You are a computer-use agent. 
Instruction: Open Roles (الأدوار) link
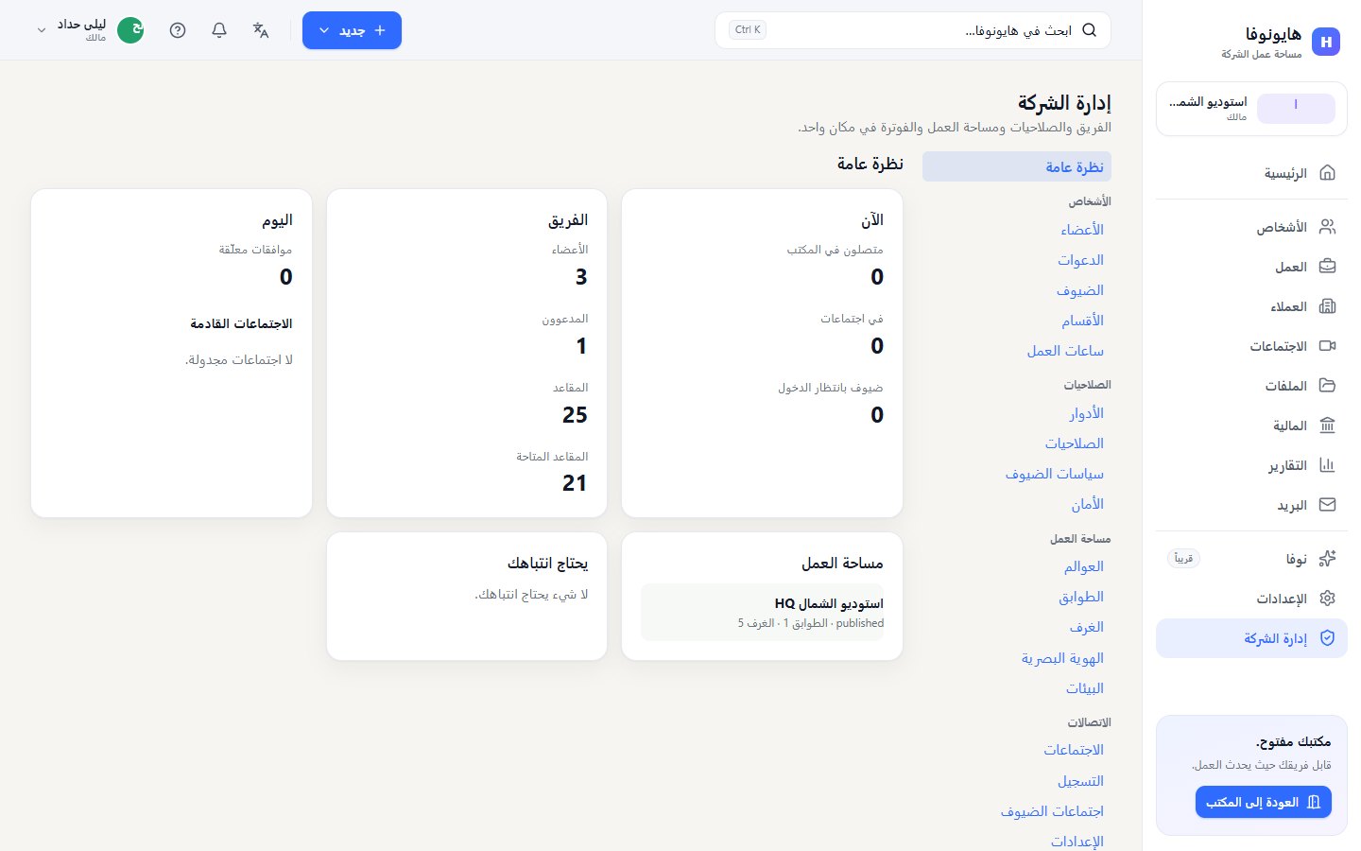click(1087, 413)
